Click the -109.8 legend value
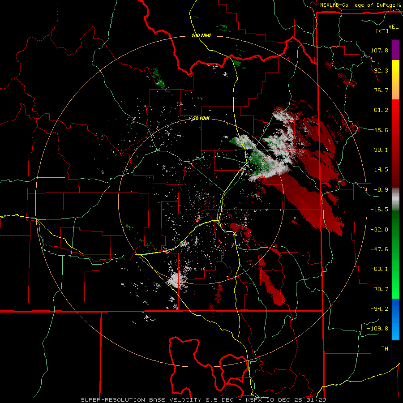The width and height of the screenshot is (403, 403). [377, 329]
